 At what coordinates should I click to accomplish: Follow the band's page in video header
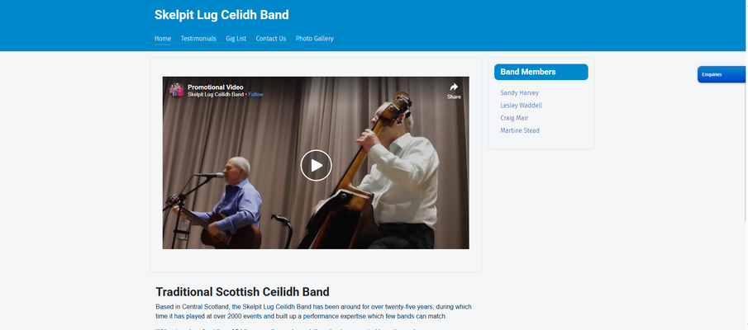[256, 95]
